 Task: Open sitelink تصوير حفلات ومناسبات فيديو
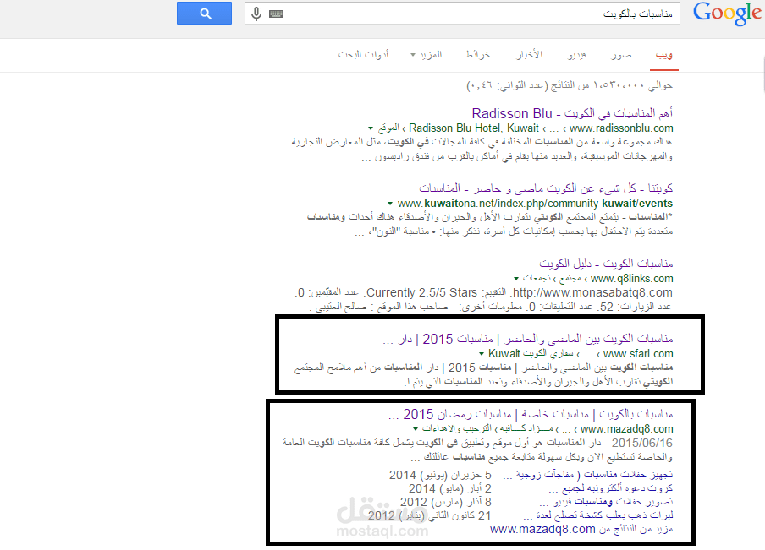click(x=606, y=502)
